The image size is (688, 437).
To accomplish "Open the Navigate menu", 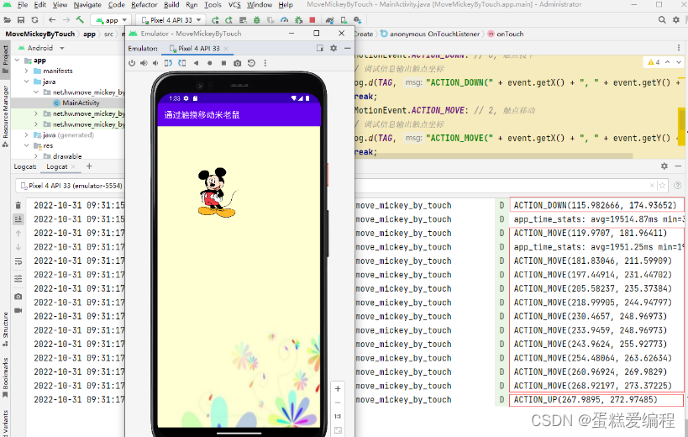I will [87, 5].
